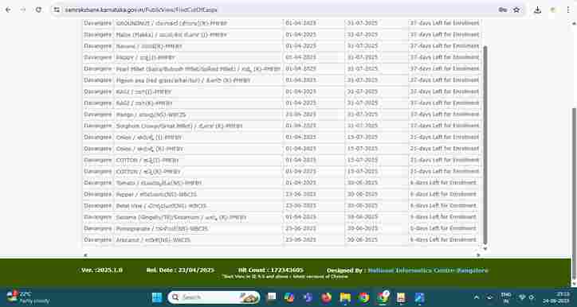
Task: Click table scroll-left arrow
Action: (x=85, y=255)
